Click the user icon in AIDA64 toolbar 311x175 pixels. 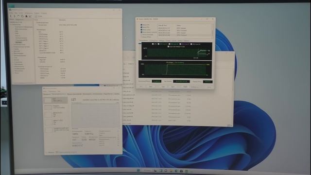coord(26,16)
